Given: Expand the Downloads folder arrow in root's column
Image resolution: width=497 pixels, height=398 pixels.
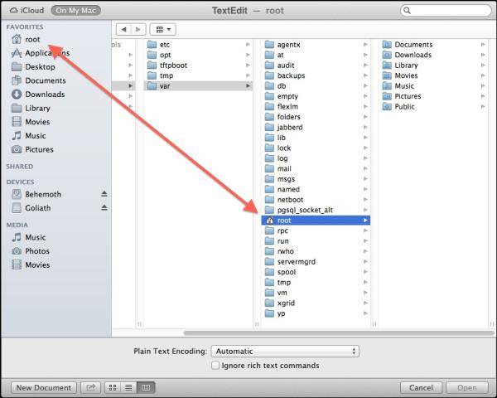Looking at the screenshot, I should coord(483,55).
